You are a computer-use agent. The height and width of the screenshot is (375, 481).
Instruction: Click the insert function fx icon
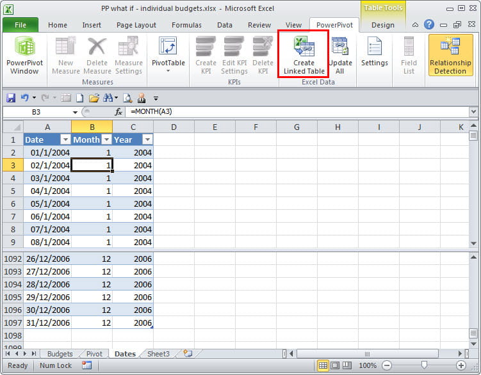pos(118,111)
